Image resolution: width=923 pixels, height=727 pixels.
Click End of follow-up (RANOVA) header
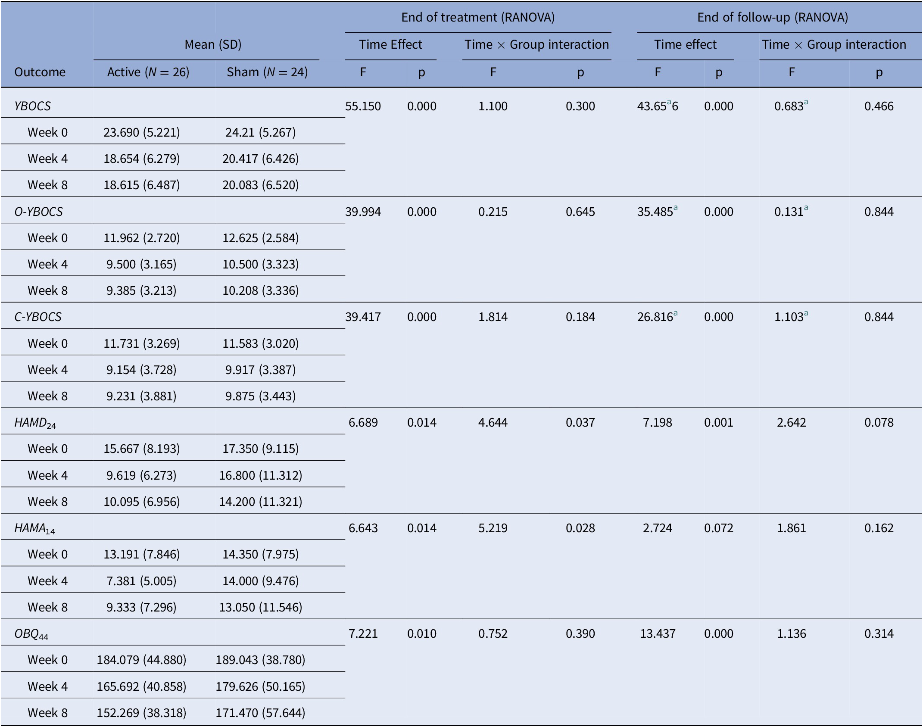pyautogui.click(x=772, y=17)
